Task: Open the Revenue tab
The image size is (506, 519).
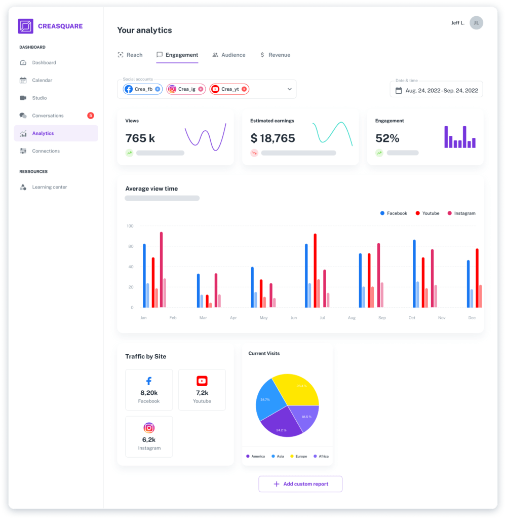Action: pyautogui.click(x=275, y=55)
